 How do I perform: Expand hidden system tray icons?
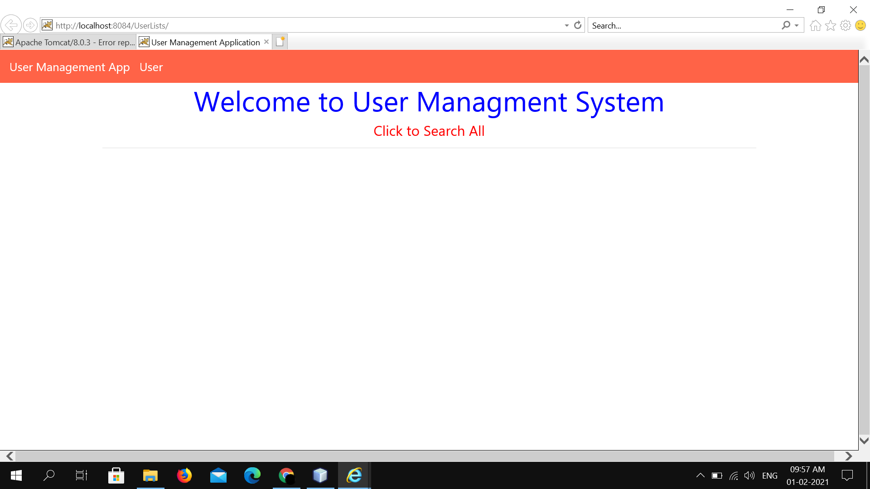[700, 475]
